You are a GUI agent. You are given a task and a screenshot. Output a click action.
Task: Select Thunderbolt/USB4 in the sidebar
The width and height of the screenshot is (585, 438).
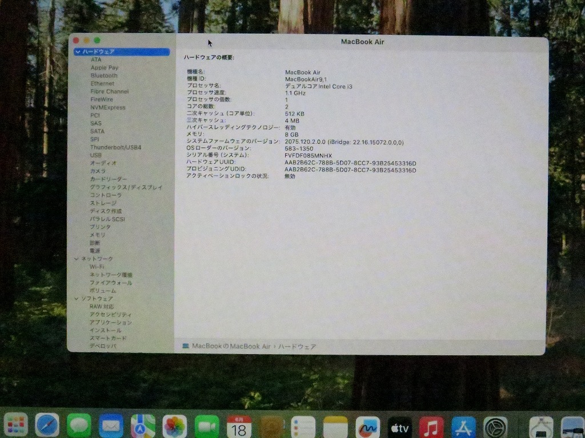coord(115,147)
